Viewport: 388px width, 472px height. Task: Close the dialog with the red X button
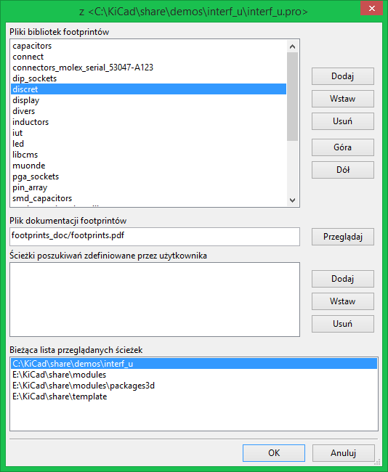371,9
